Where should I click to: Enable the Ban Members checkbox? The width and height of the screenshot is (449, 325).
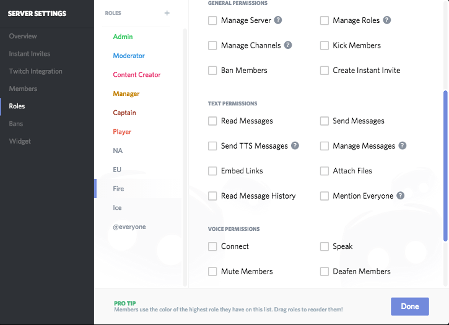point(213,71)
